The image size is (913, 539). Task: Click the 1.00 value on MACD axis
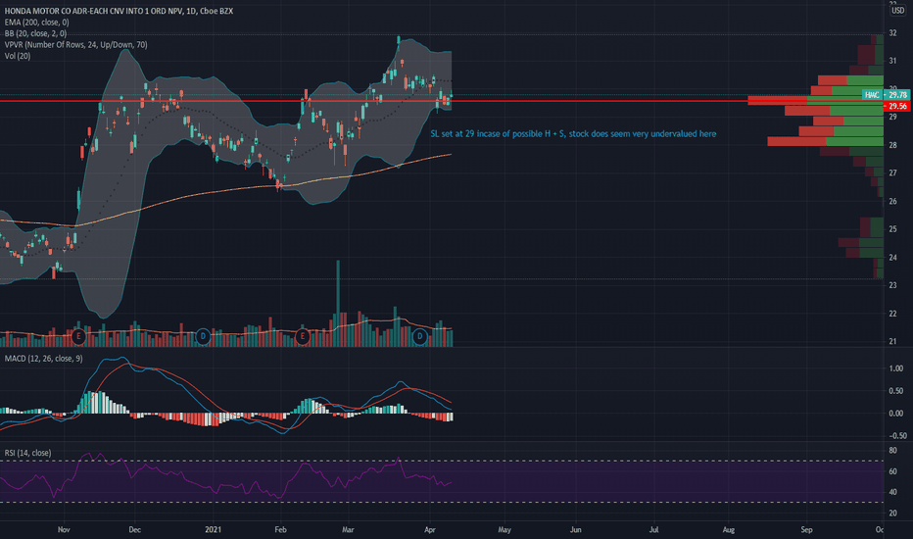point(896,368)
